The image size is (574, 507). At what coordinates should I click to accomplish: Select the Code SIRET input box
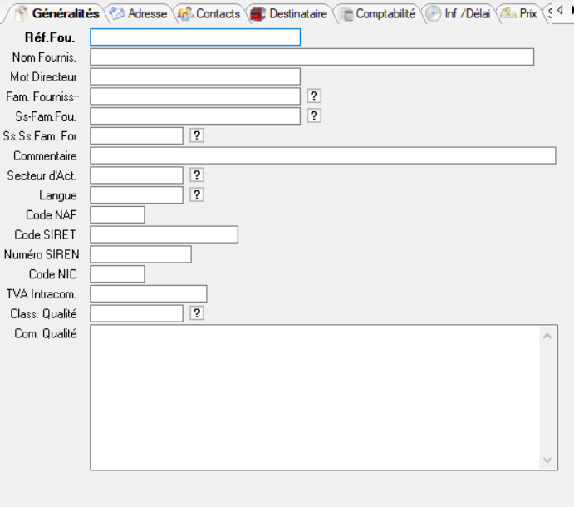(164, 234)
